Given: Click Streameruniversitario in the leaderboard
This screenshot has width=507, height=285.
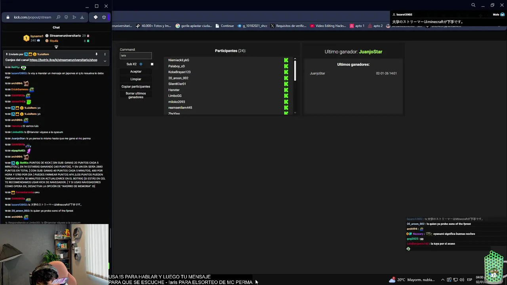Looking at the screenshot, I should (x=65, y=36).
